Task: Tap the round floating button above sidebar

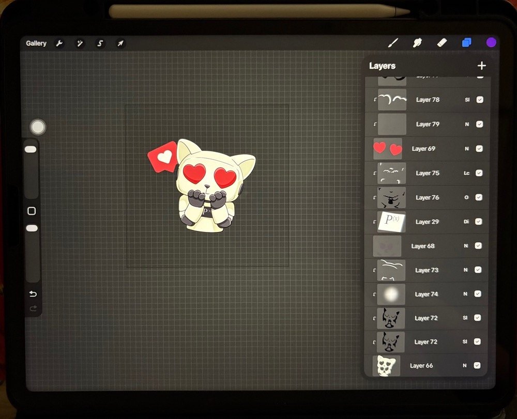Action: (38, 127)
